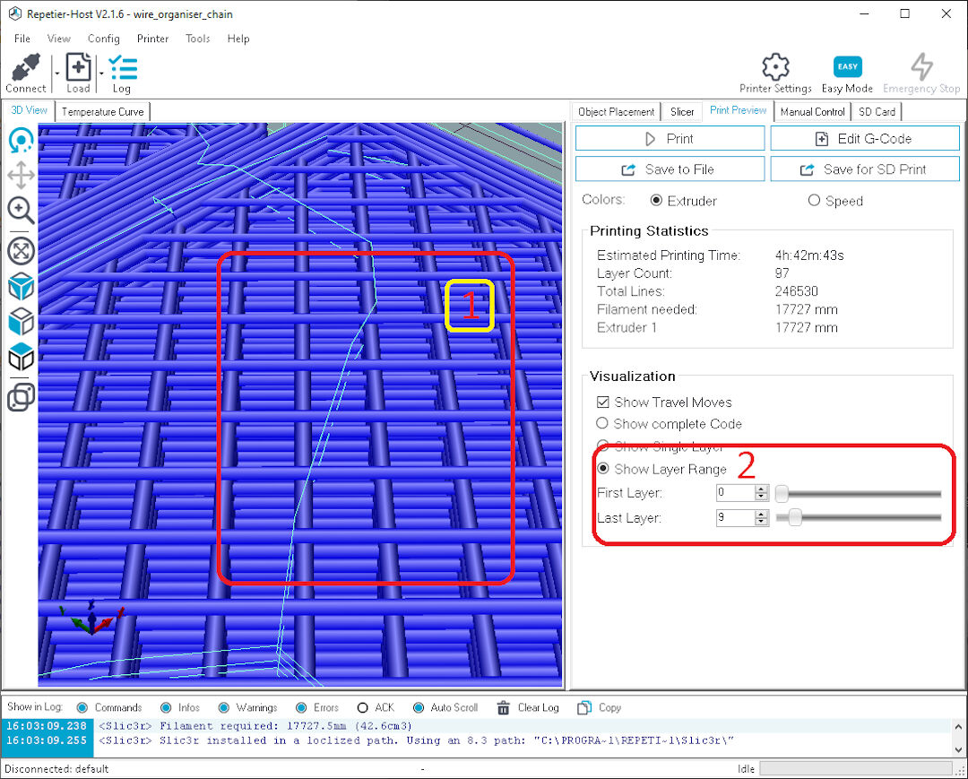Click the Edit G-Code button

point(864,139)
